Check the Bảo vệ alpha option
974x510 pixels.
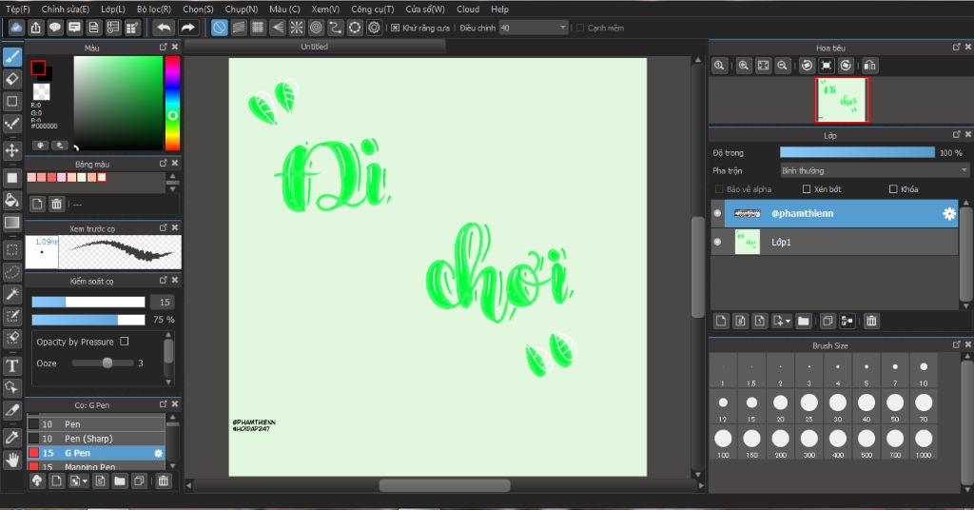[x=719, y=188]
